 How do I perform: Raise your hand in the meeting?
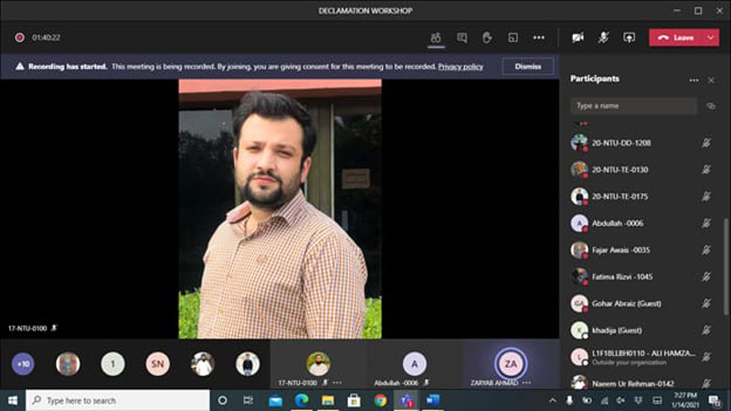(488, 37)
